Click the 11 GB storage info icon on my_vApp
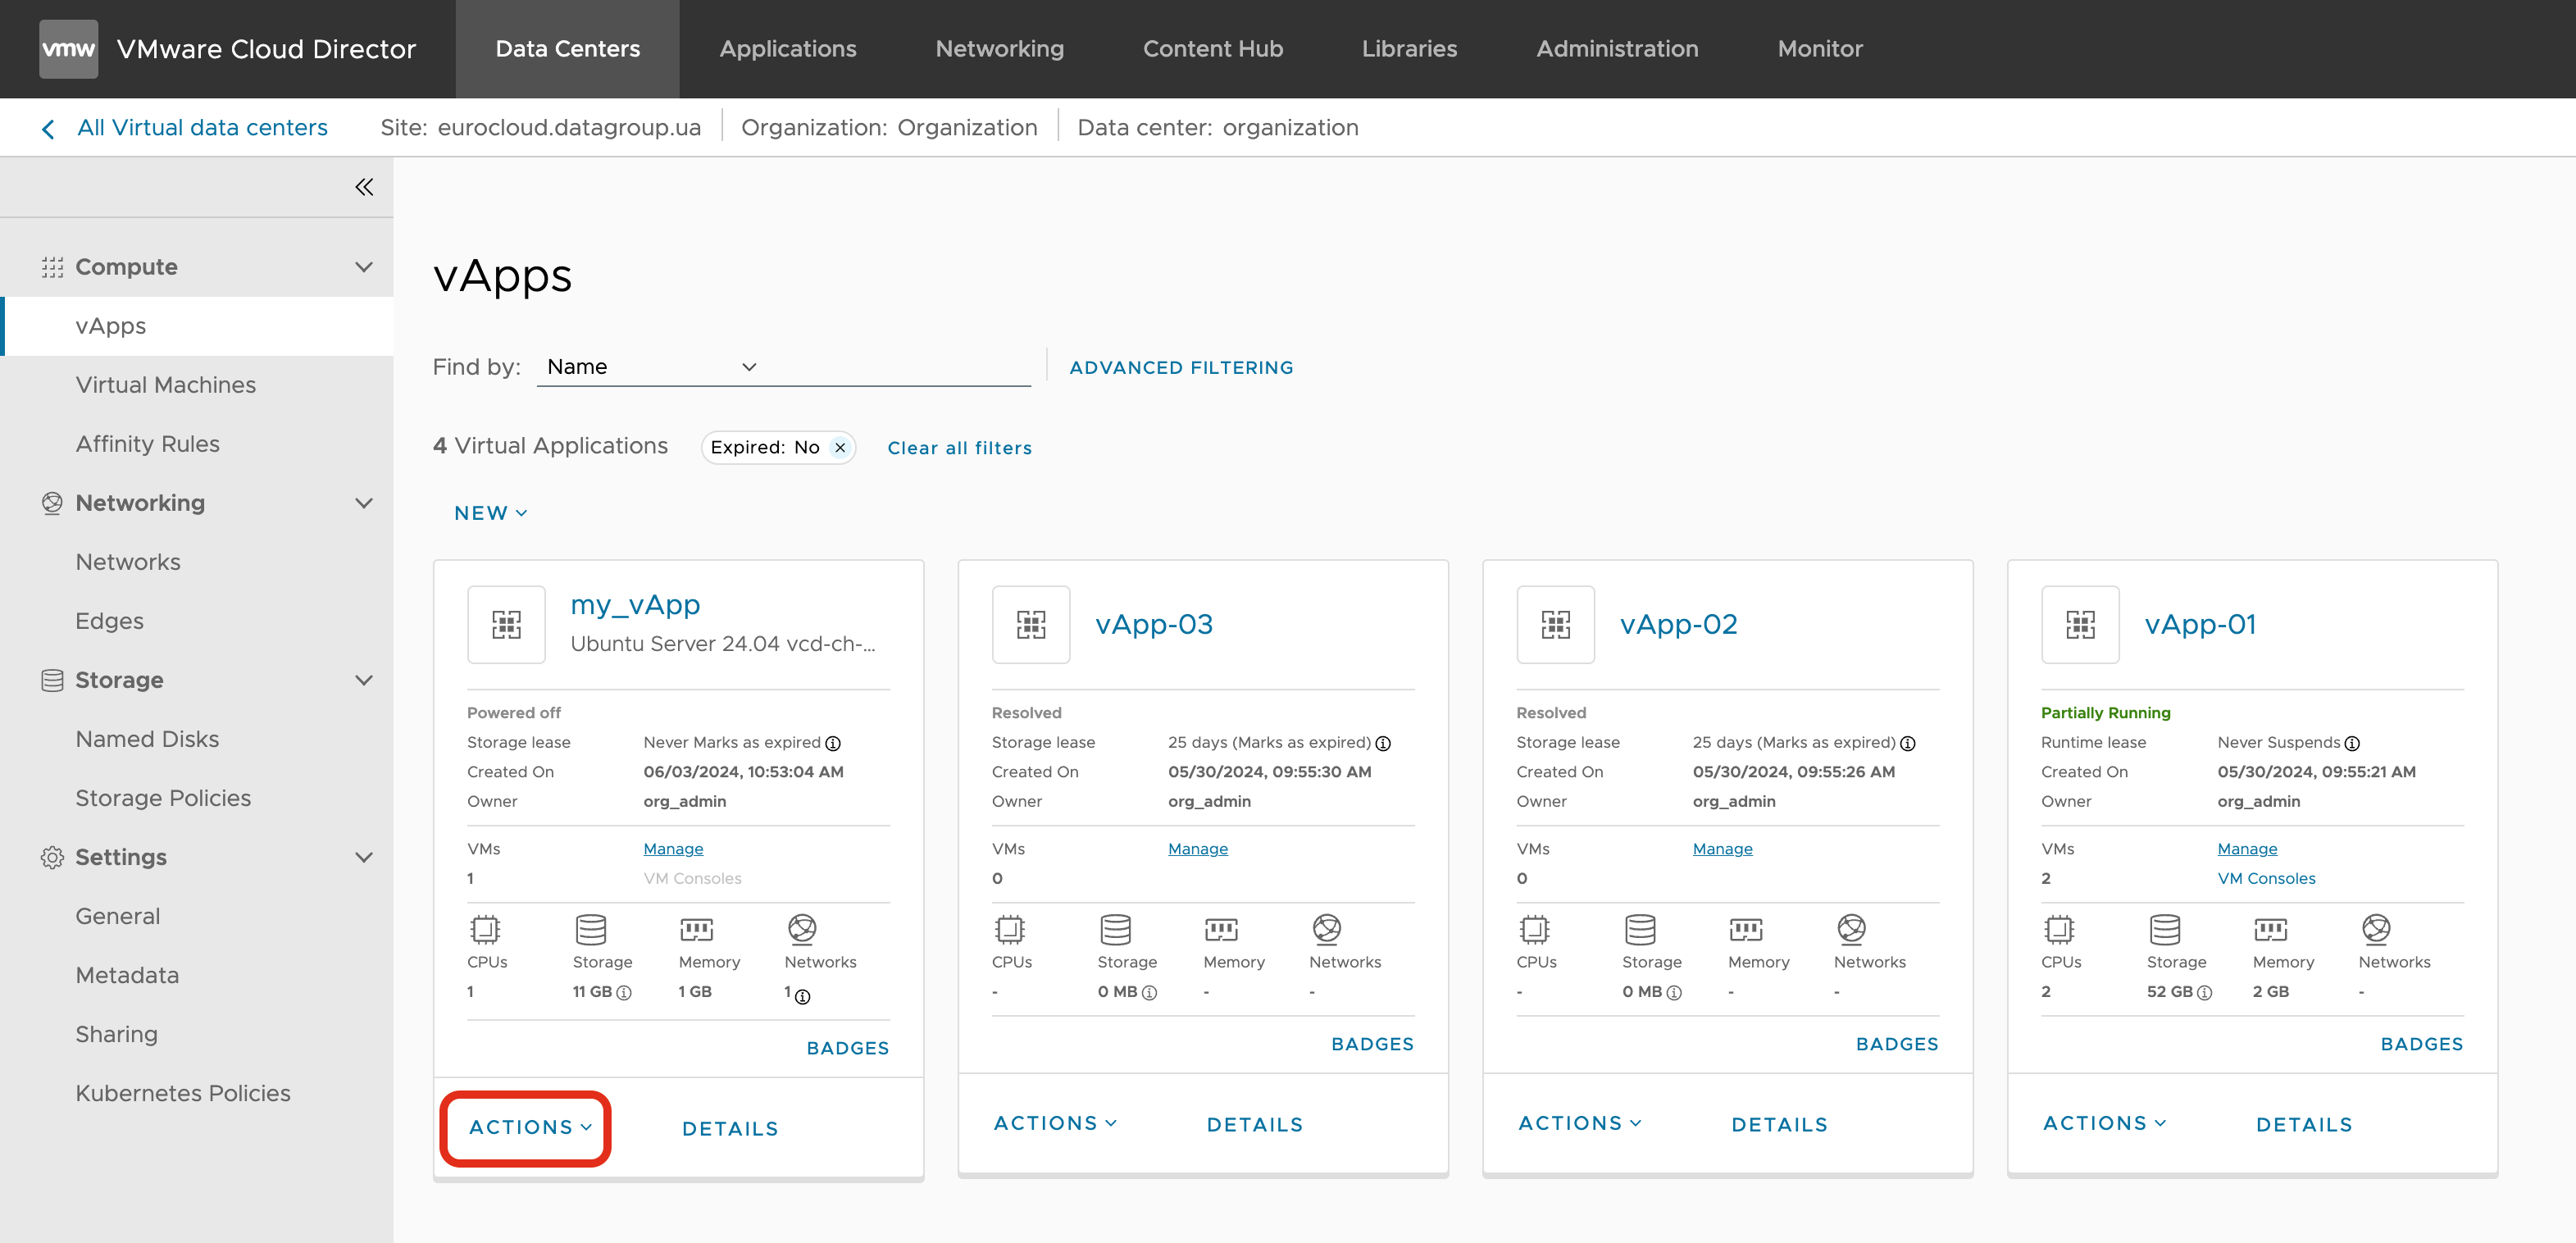The image size is (2576, 1243). tap(624, 993)
